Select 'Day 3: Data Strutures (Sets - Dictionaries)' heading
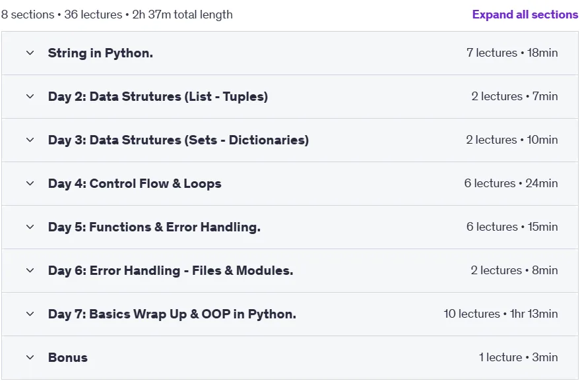580x381 pixels. click(178, 140)
